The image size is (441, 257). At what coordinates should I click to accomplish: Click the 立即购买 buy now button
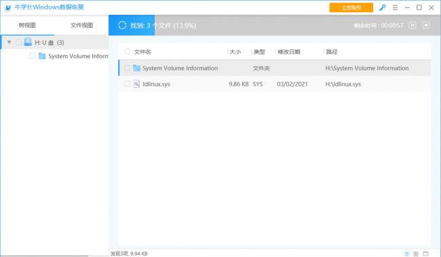point(351,7)
